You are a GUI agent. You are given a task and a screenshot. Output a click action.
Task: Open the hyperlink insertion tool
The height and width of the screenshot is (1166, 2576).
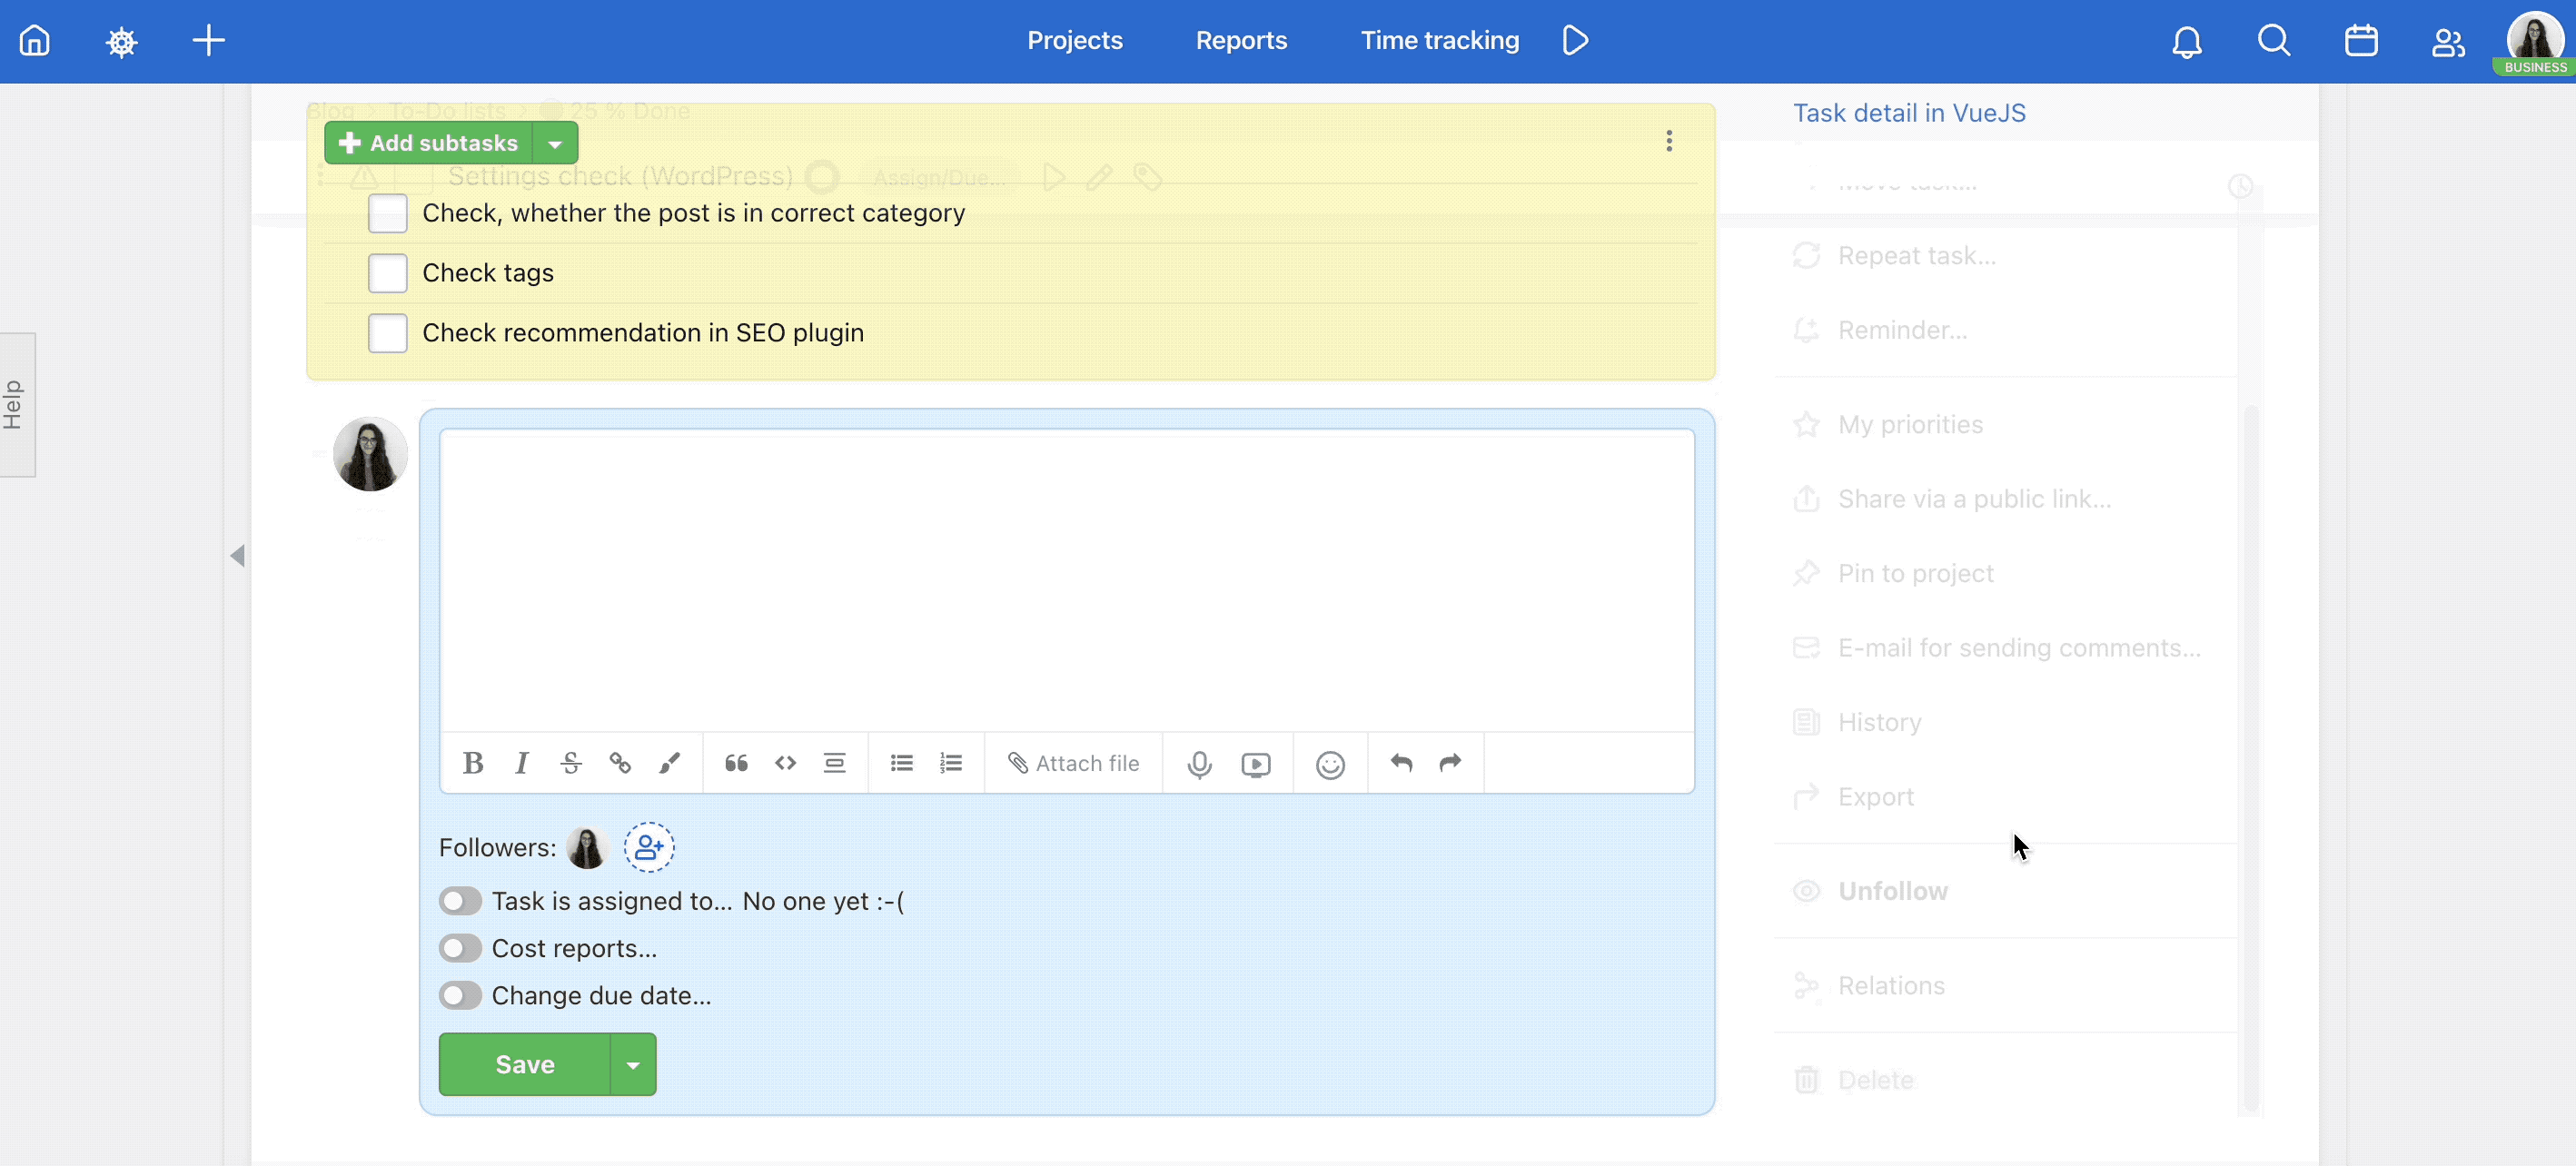(619, 762)
